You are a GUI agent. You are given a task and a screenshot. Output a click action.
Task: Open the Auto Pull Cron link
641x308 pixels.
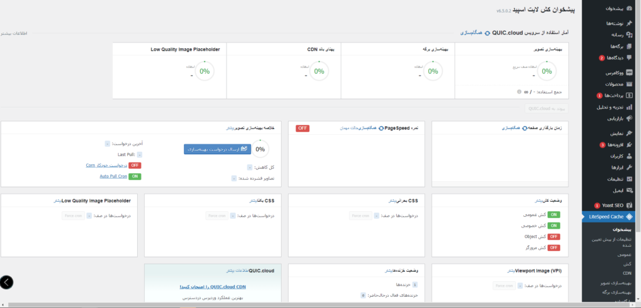(x=113, y=177)
